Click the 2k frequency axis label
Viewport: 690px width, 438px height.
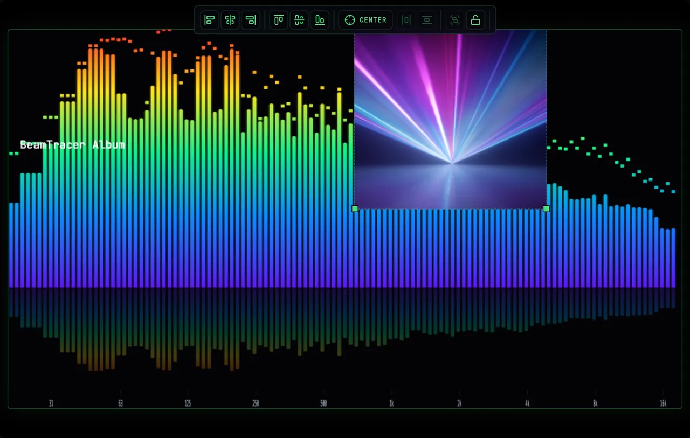[x=459, y=403]
